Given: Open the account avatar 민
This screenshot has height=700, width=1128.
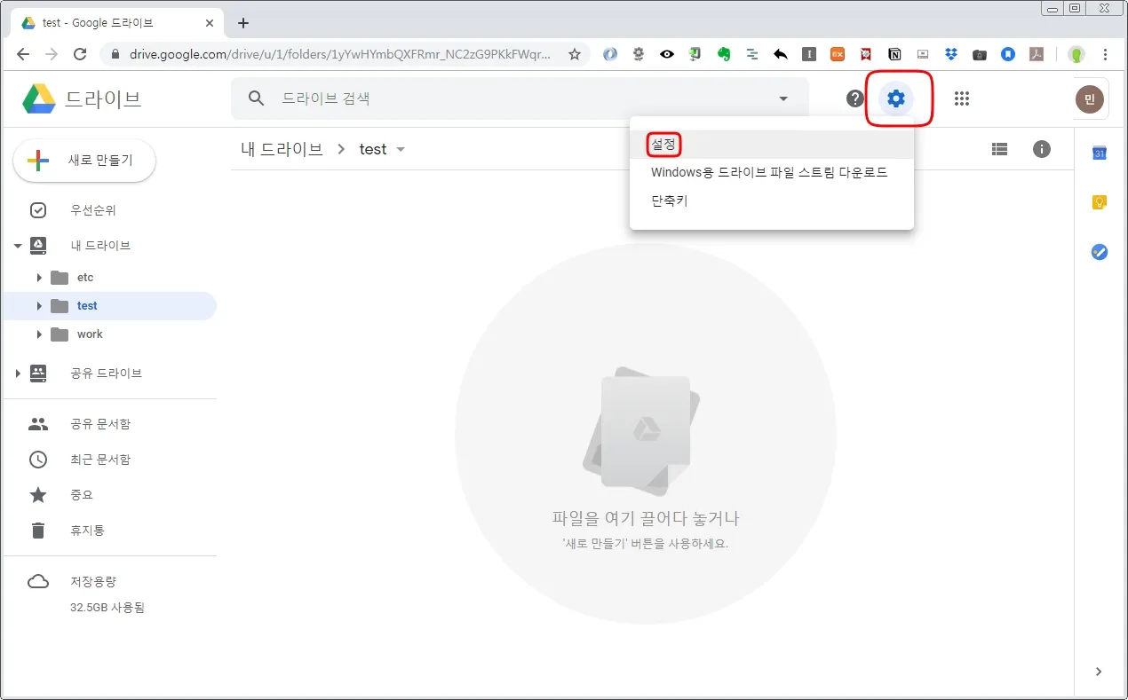Looking at the screenshot, I should pos(1090,98).
